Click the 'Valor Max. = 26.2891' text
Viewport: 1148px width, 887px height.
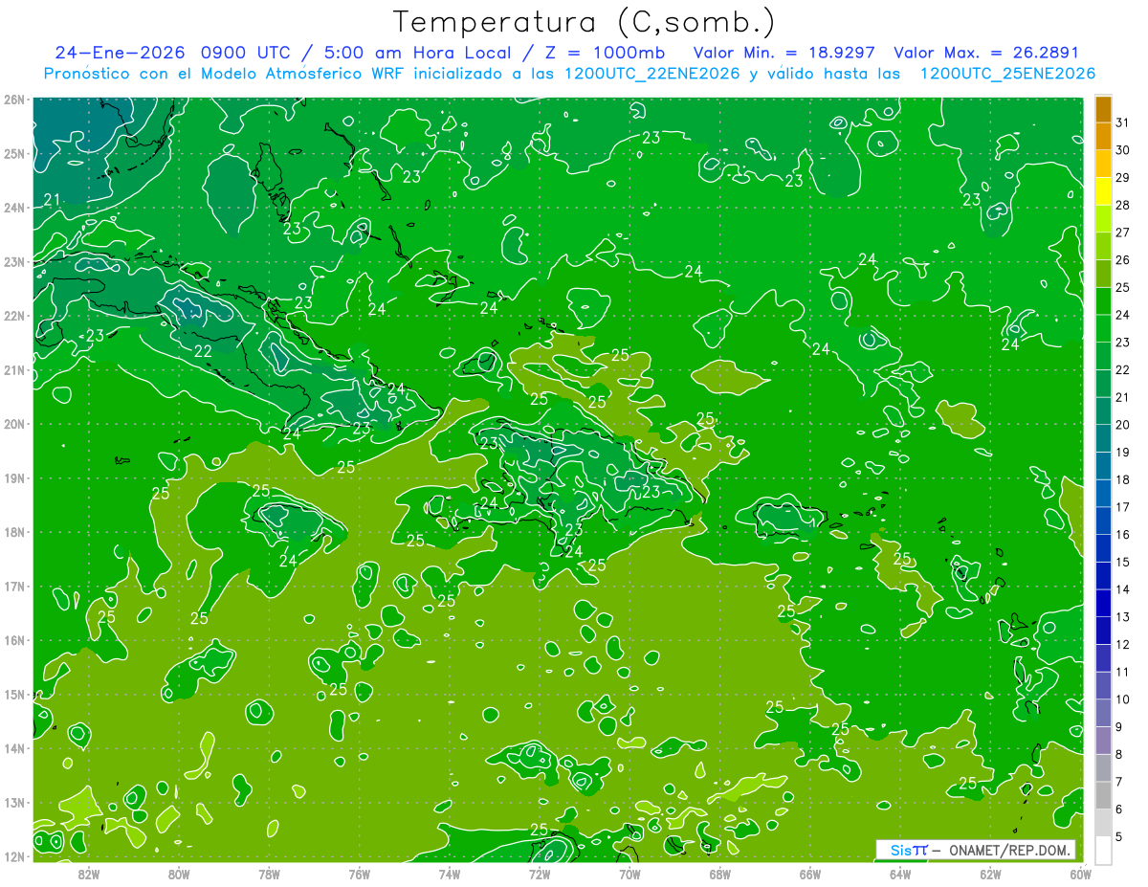(x=986, y=54)
